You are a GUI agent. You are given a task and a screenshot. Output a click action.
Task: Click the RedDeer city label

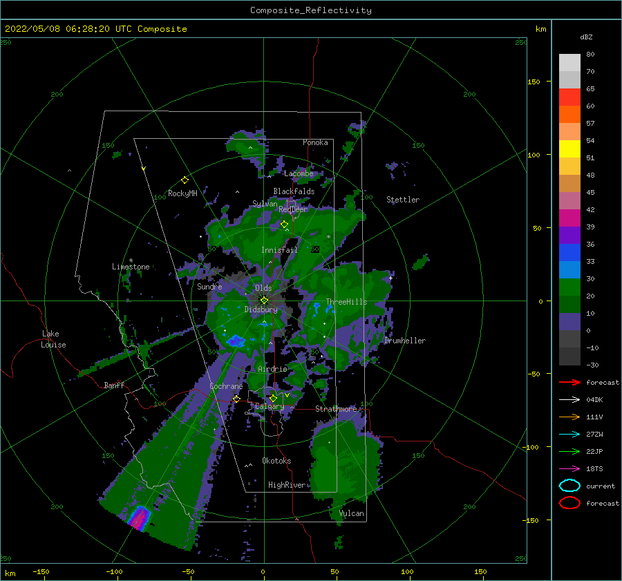click(293, 209)
